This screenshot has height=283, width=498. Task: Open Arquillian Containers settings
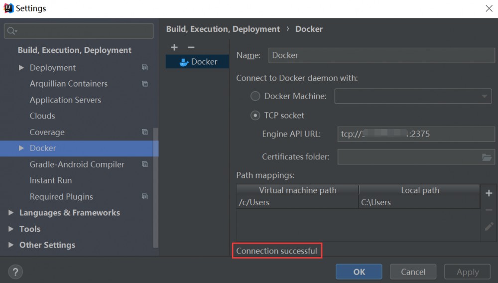69,84
